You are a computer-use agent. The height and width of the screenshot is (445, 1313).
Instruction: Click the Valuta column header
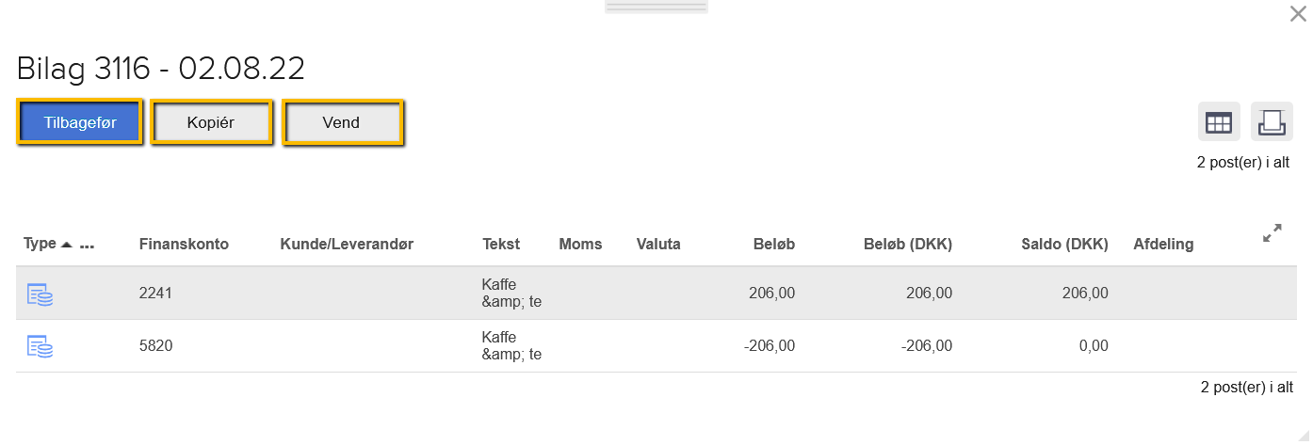click(658, 245)
